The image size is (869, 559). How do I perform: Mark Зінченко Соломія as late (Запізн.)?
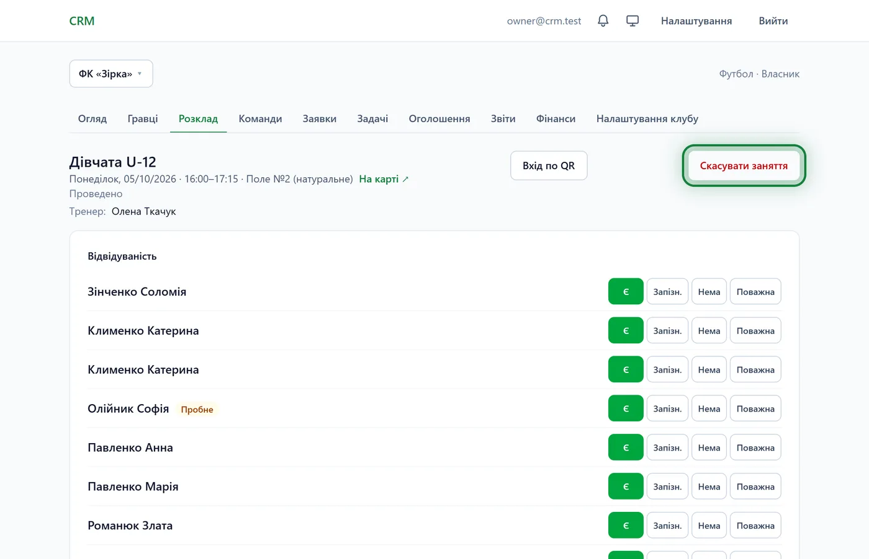coord(667,292)
